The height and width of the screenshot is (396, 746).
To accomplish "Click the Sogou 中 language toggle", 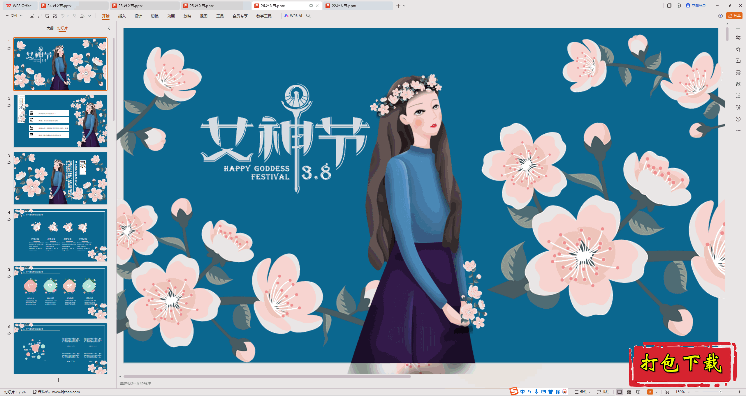I will (x=522, y=392).
